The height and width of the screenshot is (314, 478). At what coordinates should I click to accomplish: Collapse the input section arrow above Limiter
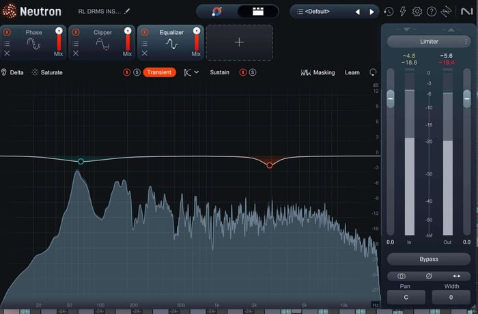406,29
